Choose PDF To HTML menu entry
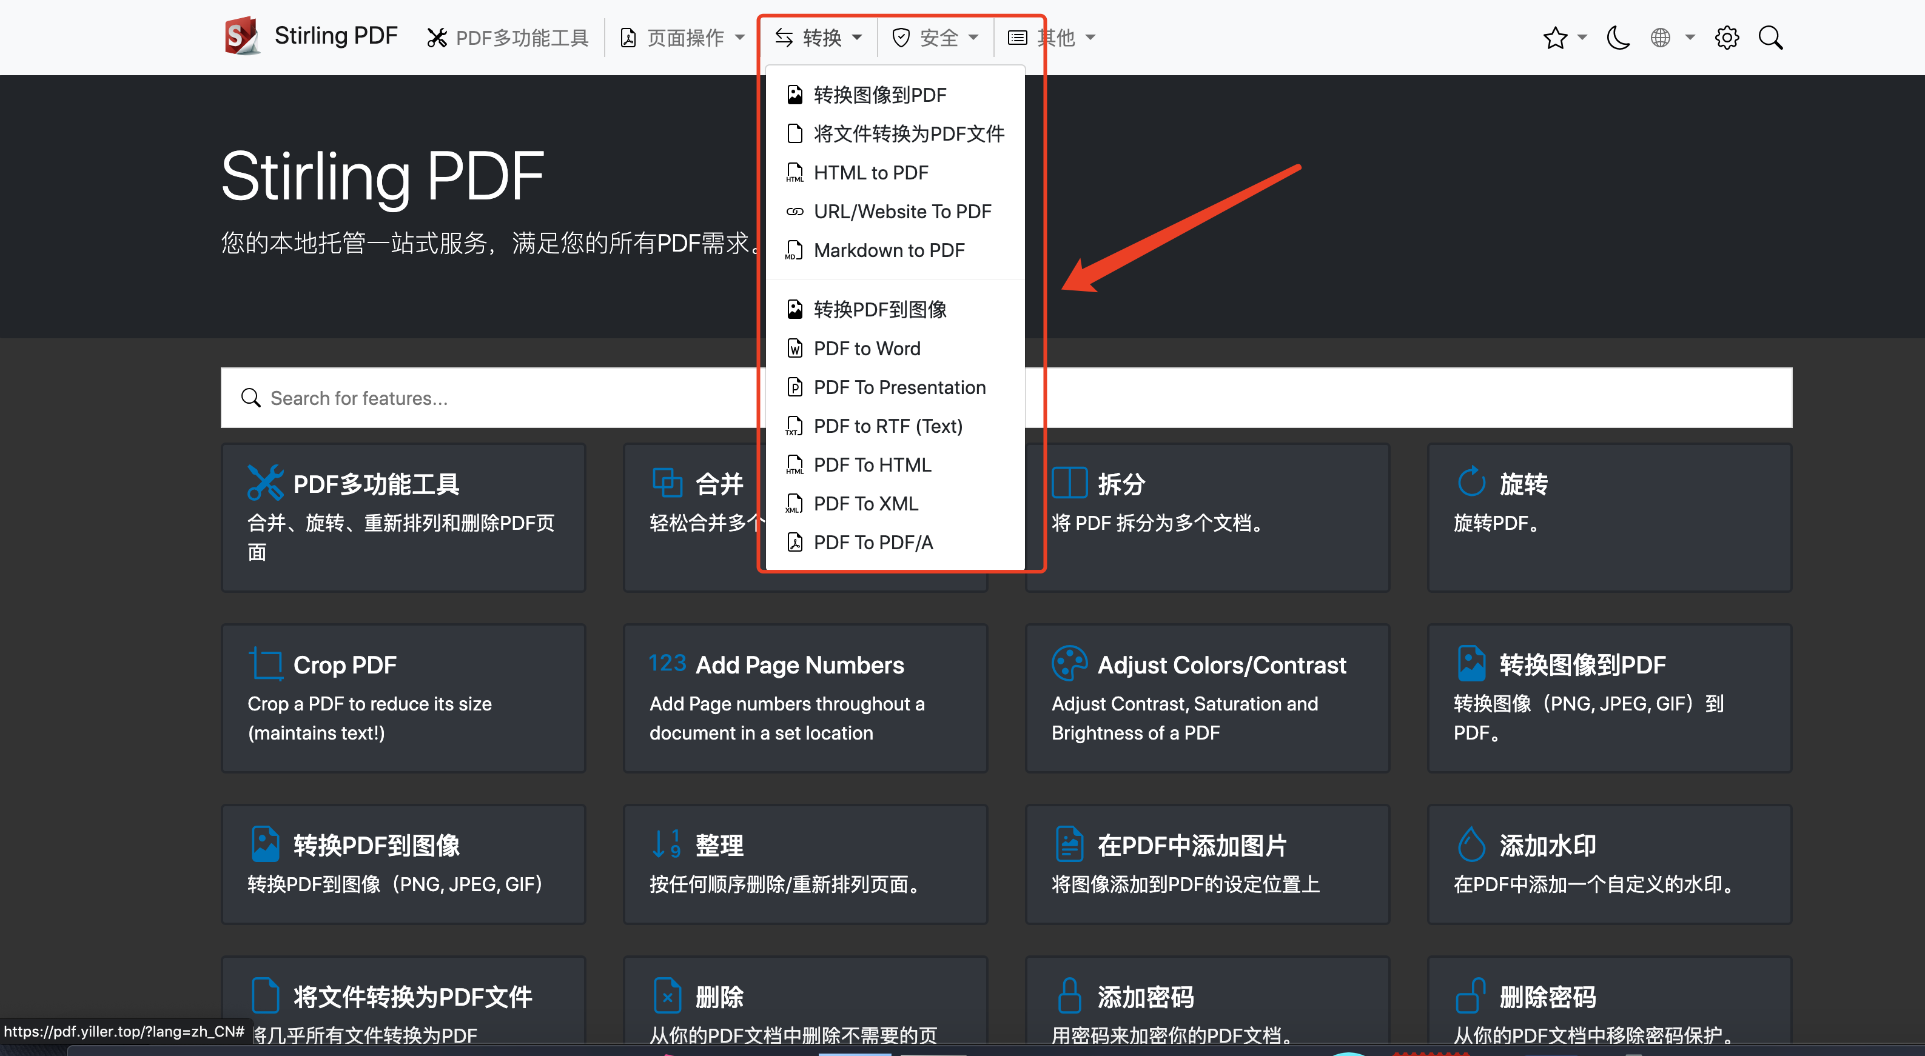This screenshot has width=1925, height=1056. point(895,464)
